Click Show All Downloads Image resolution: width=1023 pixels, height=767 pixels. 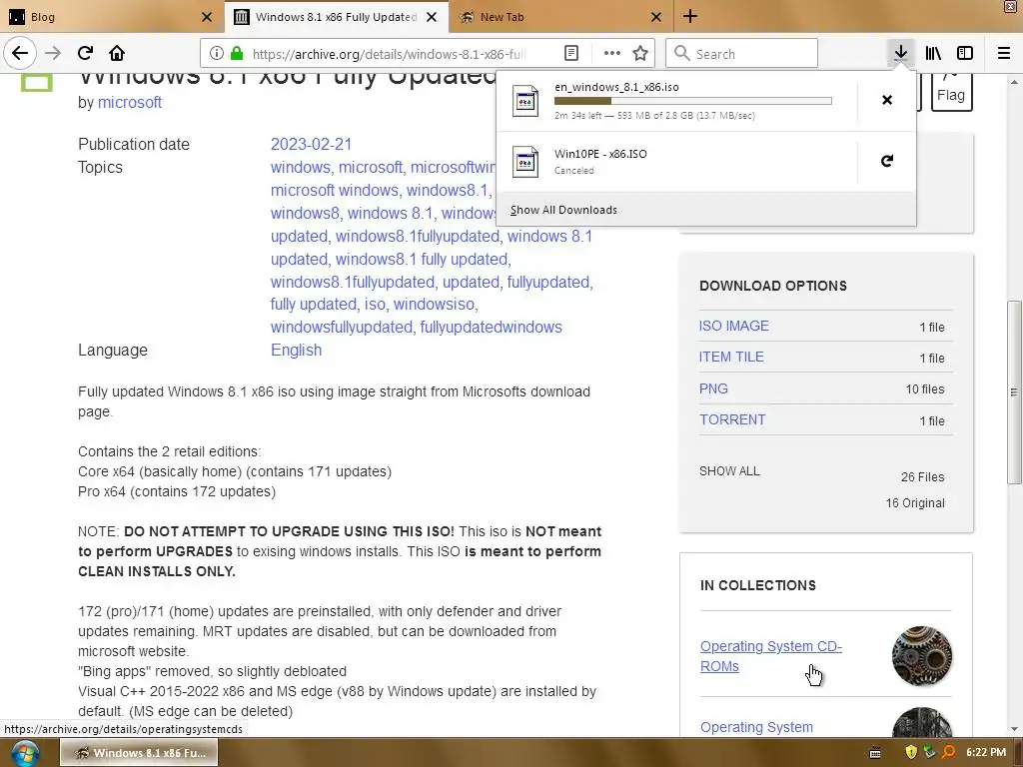point(563,210)
